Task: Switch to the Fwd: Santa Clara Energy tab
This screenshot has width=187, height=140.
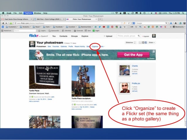Action: coord(17,19)
